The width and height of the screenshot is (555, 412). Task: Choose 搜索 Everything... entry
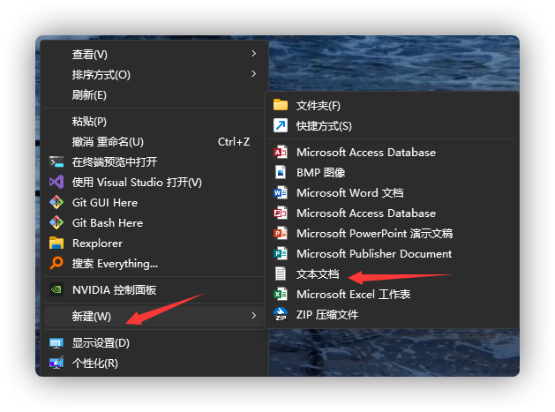pyautogui.click(x=154, y=263)
